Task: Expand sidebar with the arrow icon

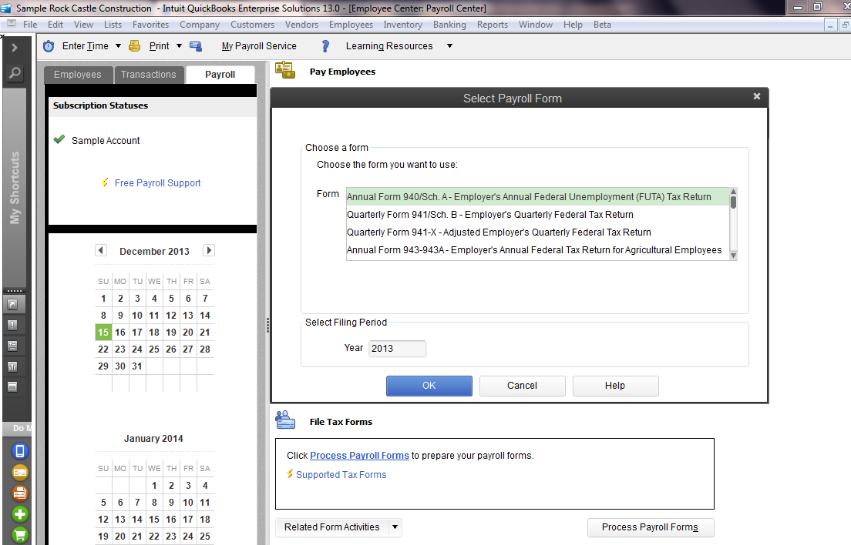Action: pos(15,48)
